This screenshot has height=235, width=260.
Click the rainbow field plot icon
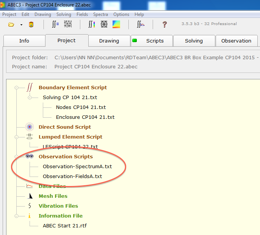pyautogui.click(x=116, y=24)
